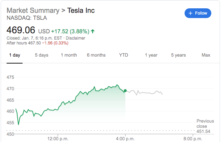This screenshot has width=221, height=142.
Task: Click the grey after-hours line on chart
Action: (x=146, y=93)
